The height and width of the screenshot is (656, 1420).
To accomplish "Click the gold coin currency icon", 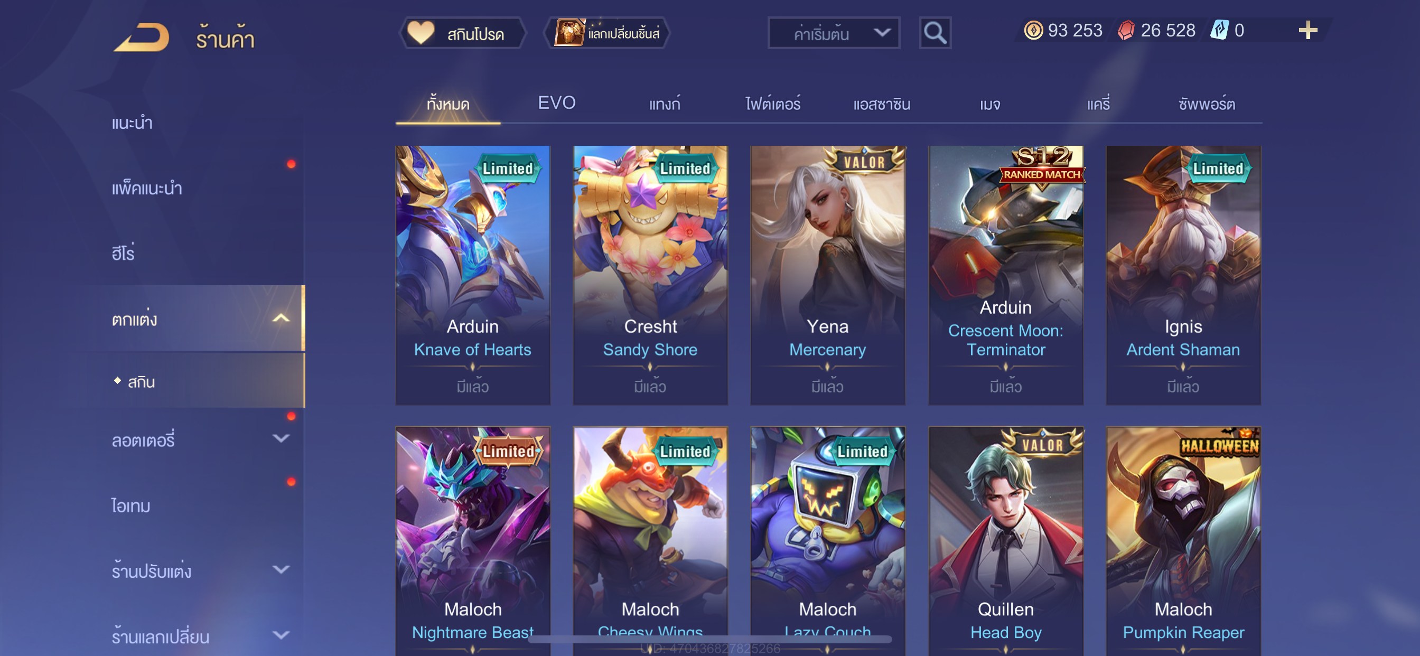I will pyautogui.click(x=1033, y=30).
